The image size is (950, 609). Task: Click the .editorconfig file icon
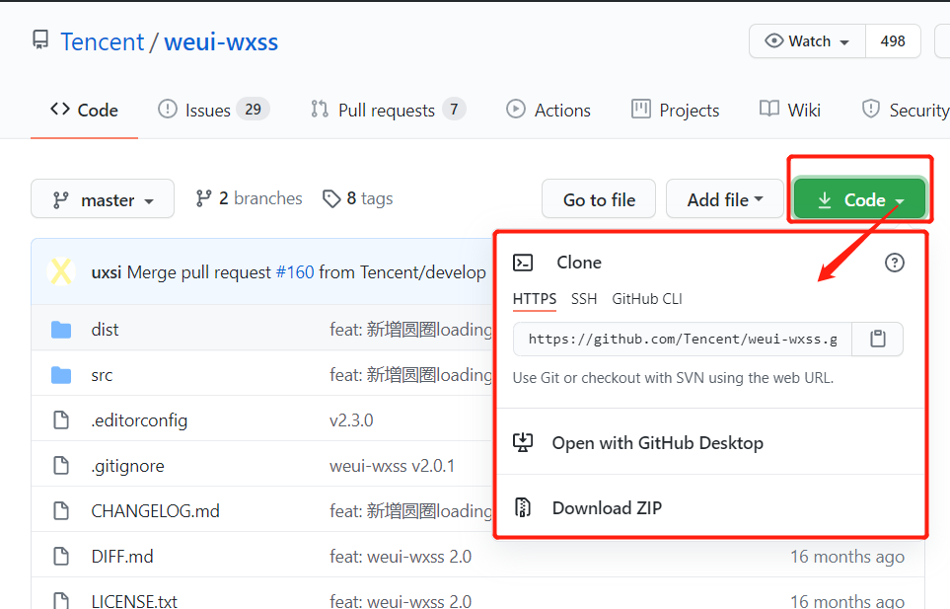[61, 419]
